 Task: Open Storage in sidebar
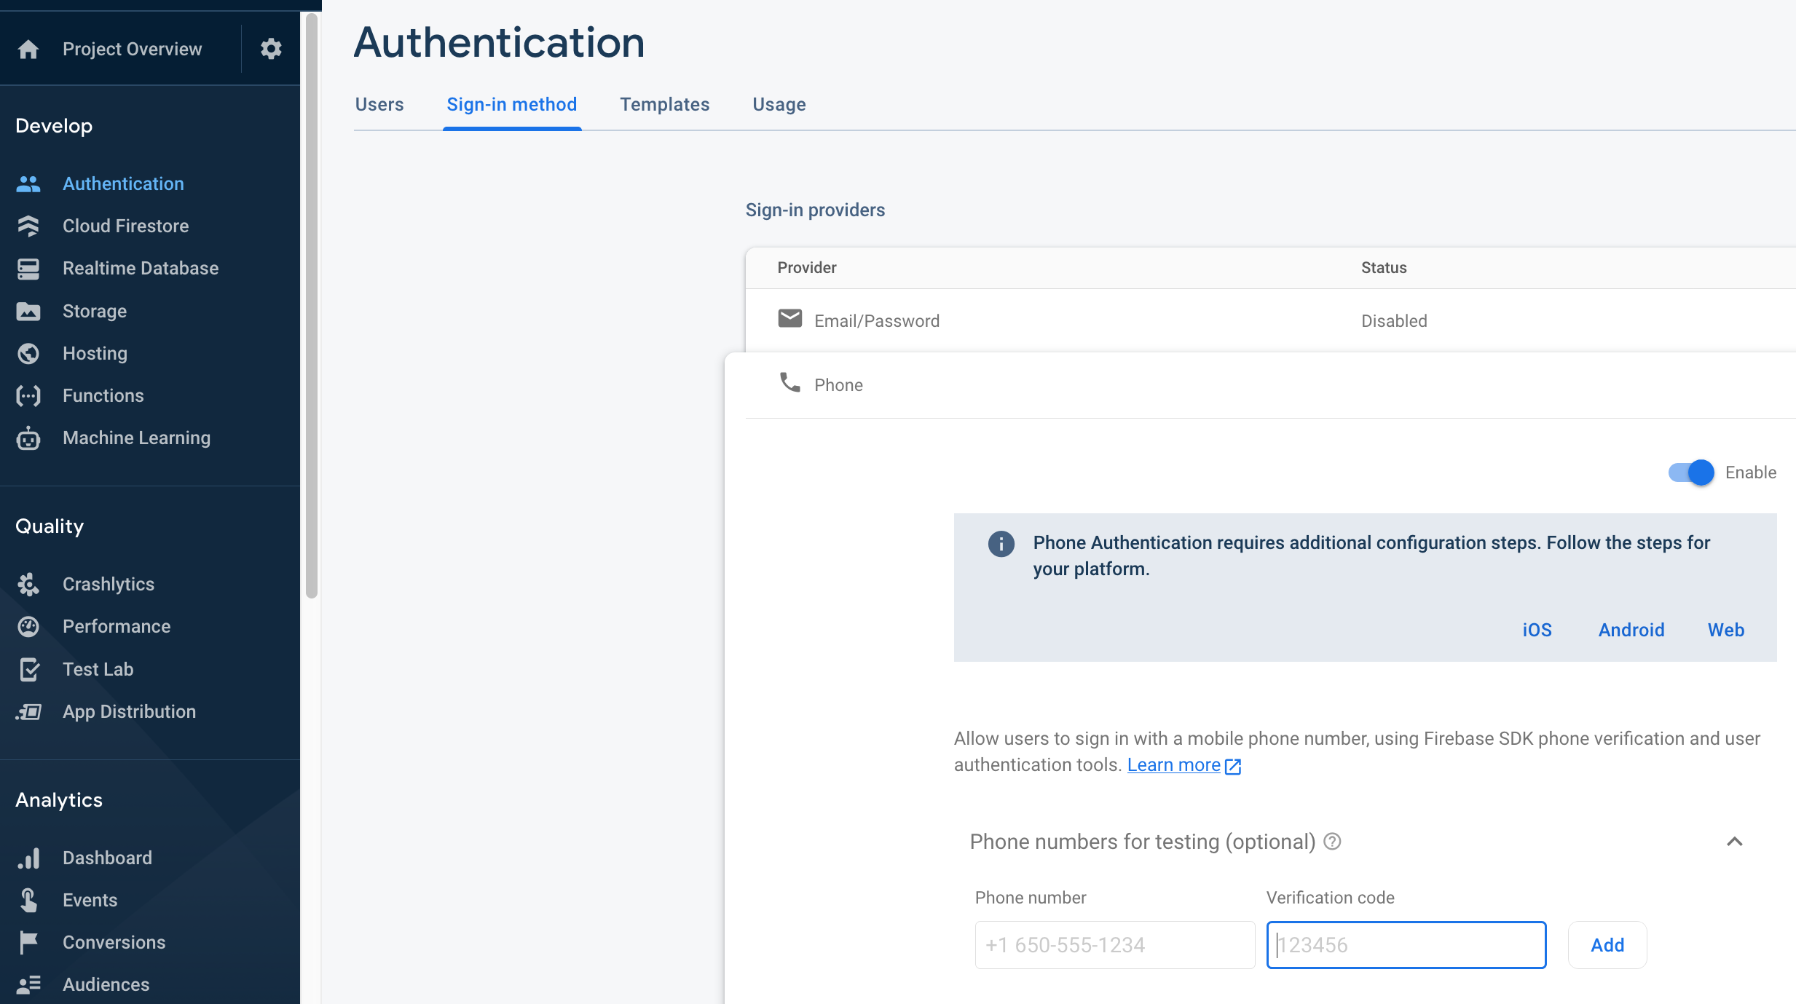(x=95, y=312)
